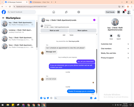
Task: Mute this conversation with bell icon
Action: click(111, 36)
